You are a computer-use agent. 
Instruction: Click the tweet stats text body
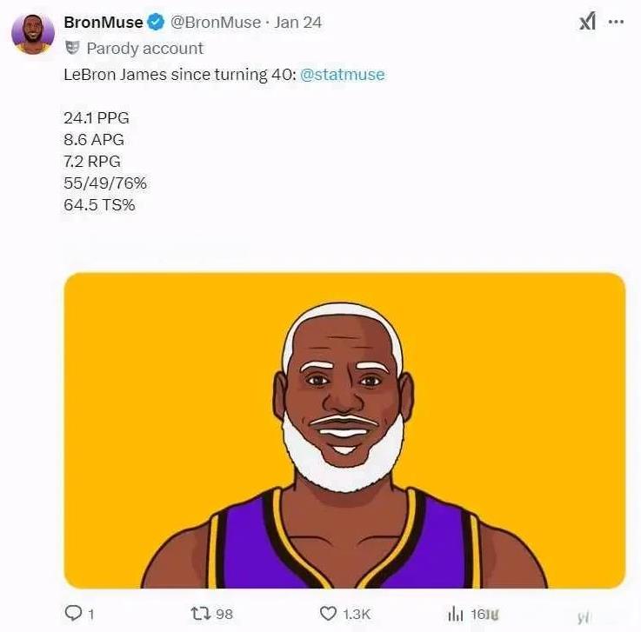[105, 162]
